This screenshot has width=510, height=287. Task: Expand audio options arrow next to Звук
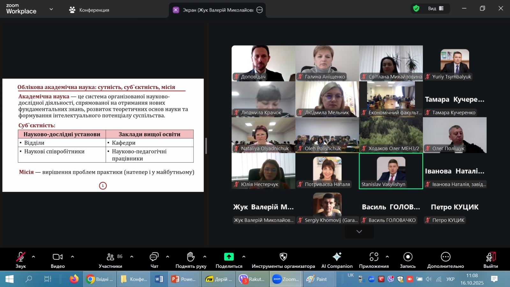33,256
